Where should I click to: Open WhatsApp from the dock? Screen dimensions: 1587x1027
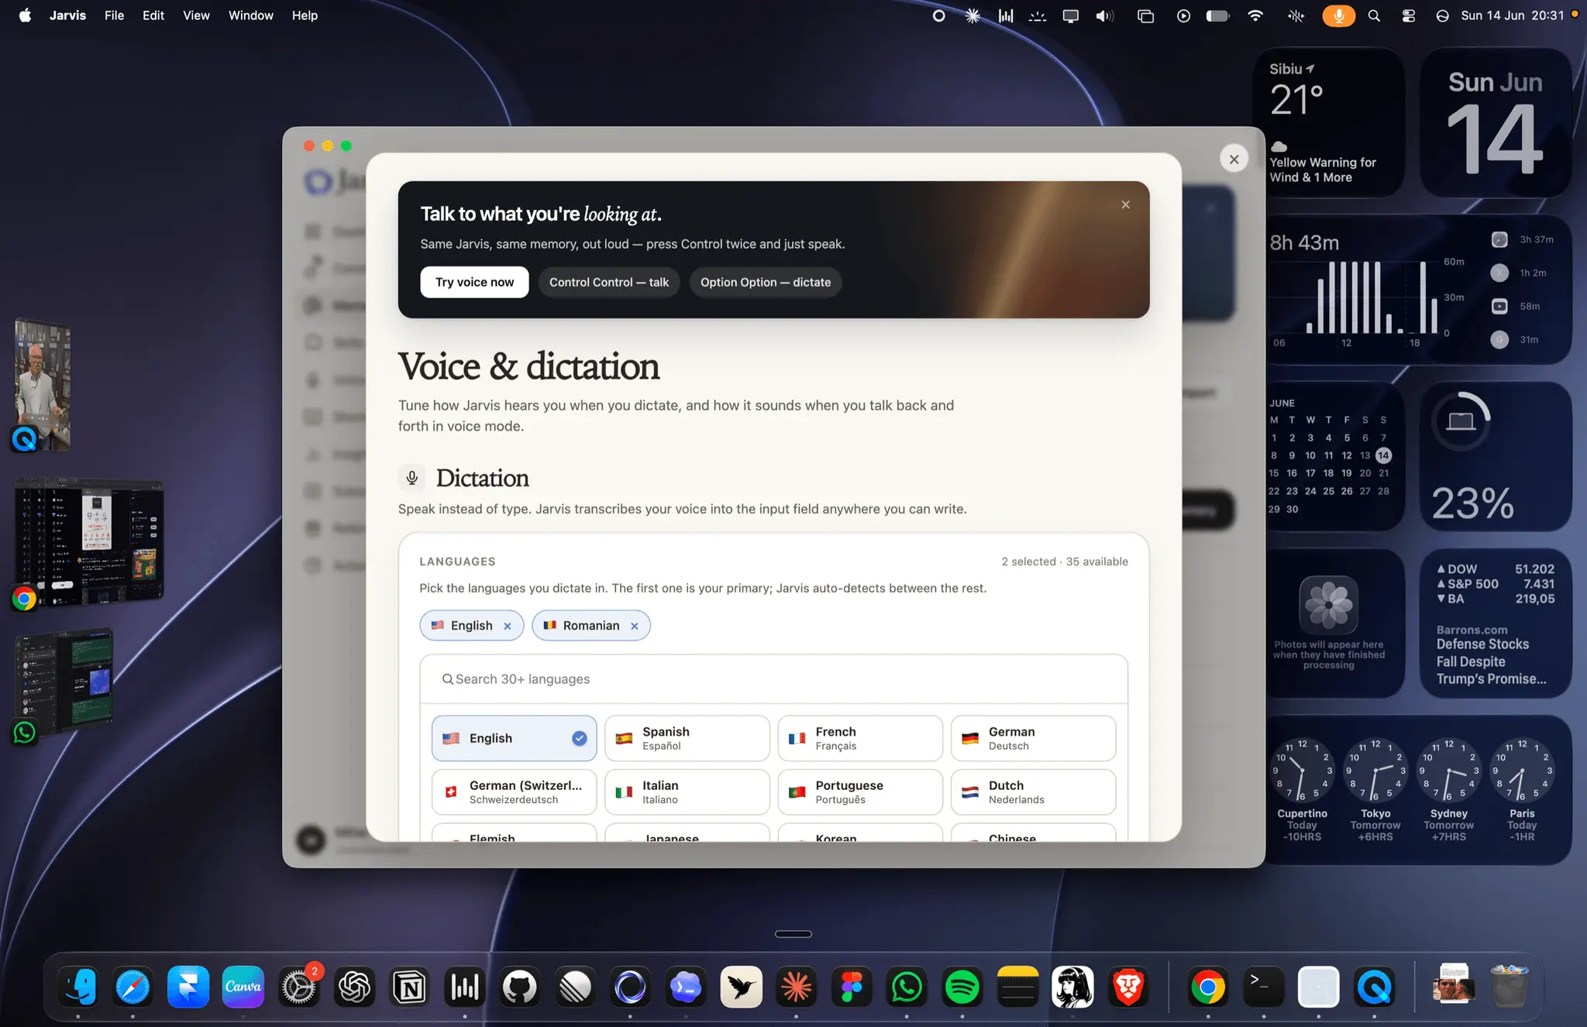tap(907, 987)
